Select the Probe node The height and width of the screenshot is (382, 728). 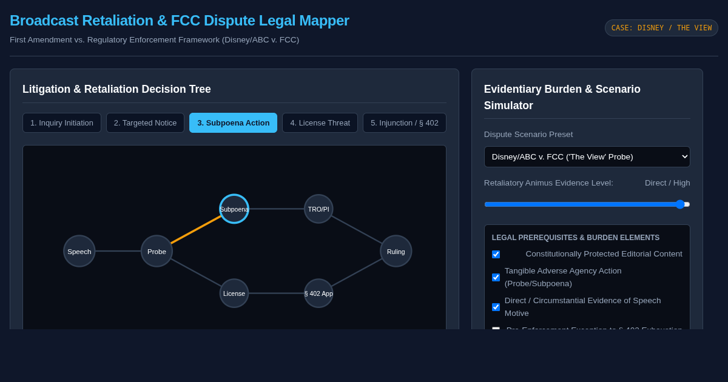click(157, 251)
